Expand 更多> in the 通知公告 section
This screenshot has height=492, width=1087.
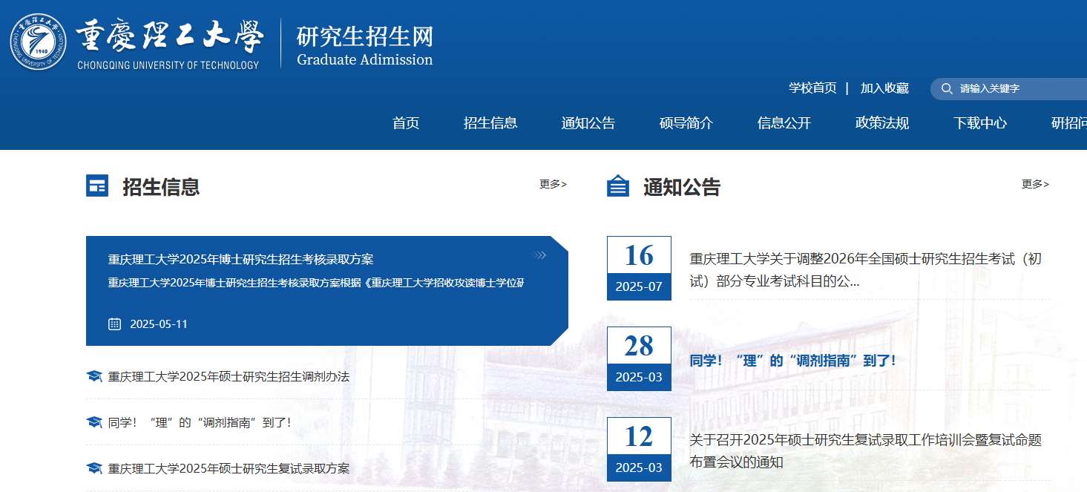(1035, 184)
